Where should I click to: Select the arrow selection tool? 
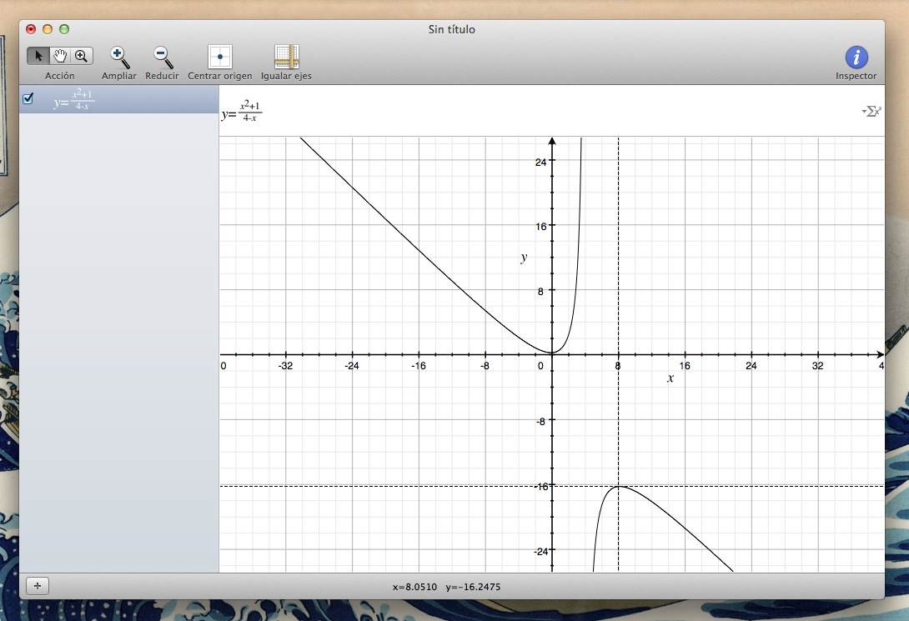tap(38, 55)
